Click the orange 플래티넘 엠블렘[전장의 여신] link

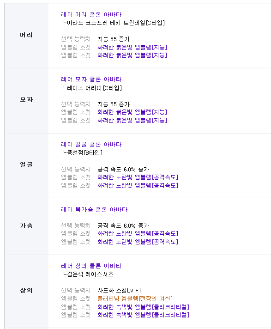pos(135,299)
